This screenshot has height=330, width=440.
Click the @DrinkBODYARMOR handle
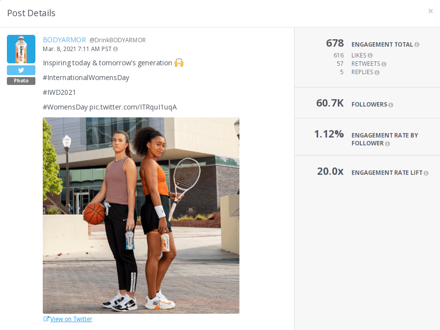[118, 40]
